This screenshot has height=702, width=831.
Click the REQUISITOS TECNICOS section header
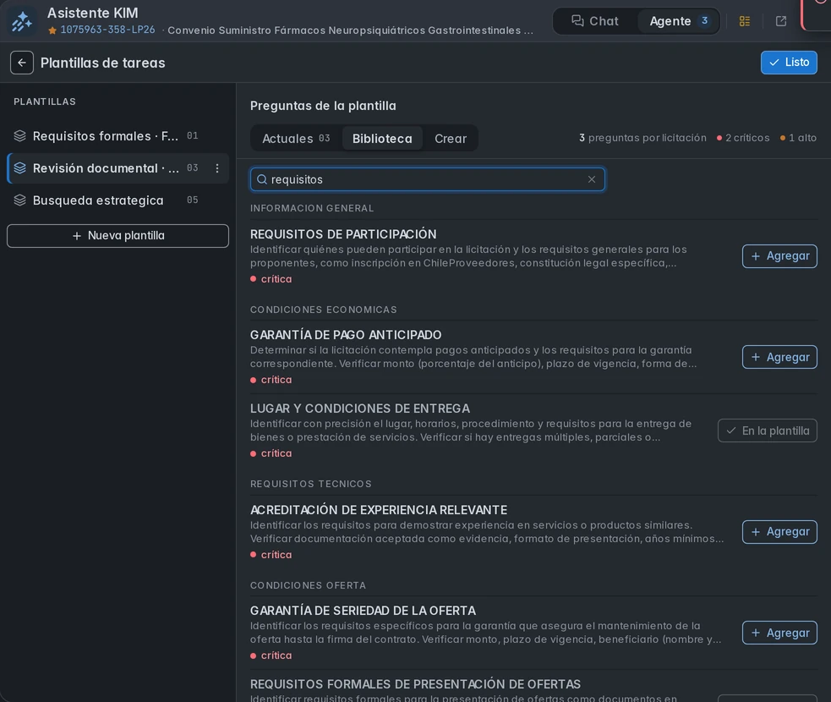click(310, 484)
